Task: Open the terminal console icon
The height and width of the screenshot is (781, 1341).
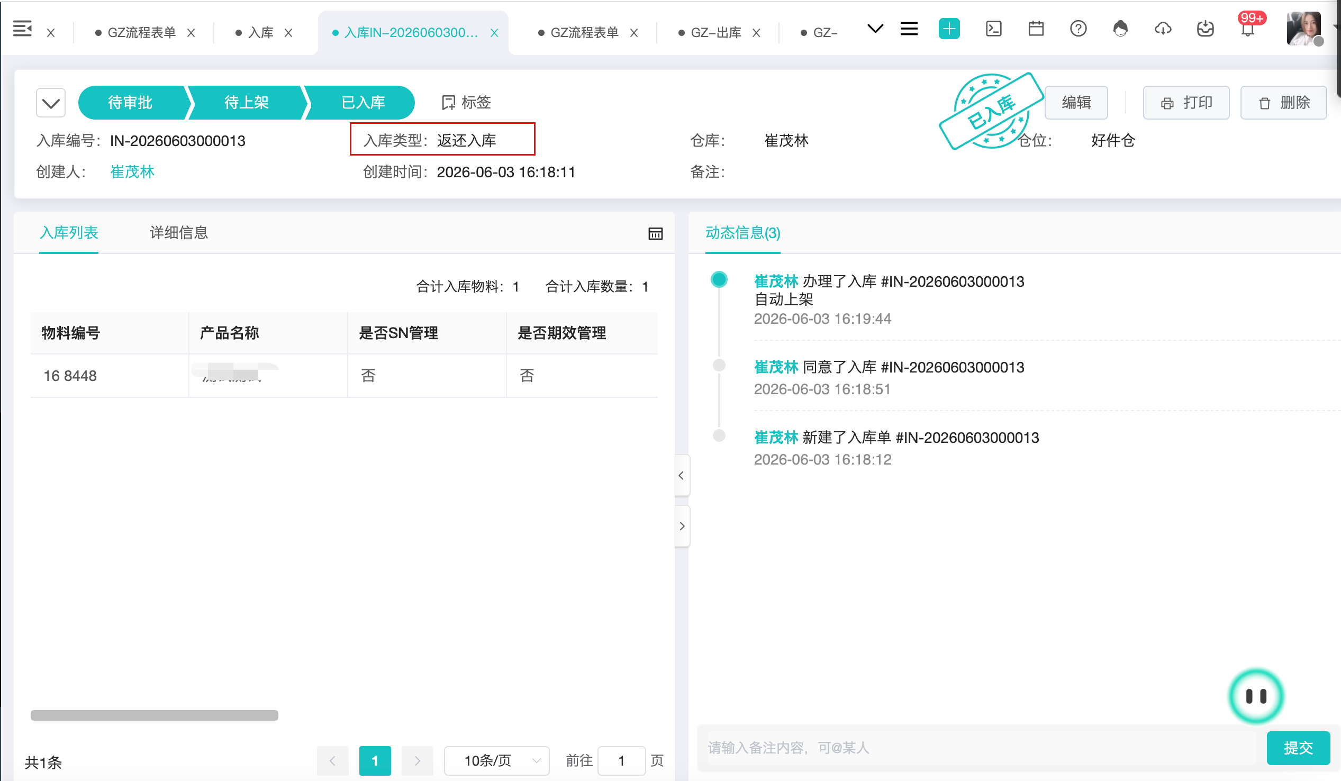Action: pyautogui.click(x=993, y=29)
